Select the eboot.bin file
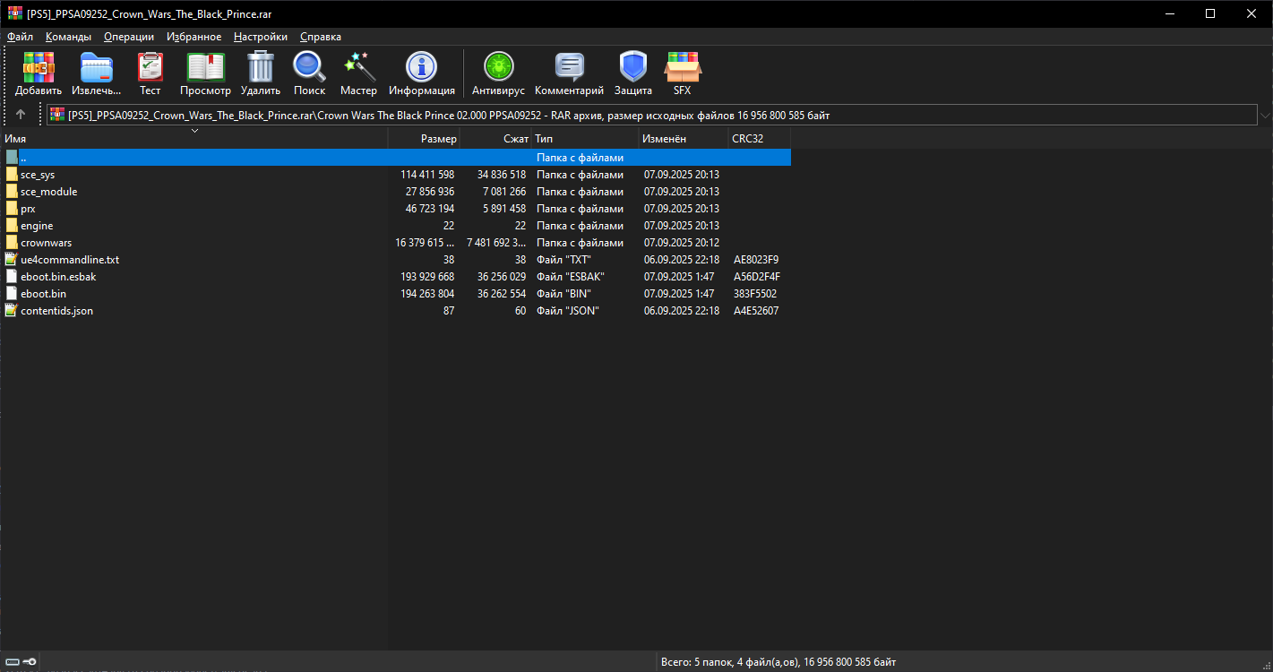1273x672 pixels. (x=43, y=294)
